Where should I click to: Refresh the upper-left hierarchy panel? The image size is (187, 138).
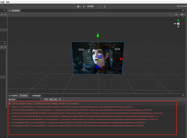click(5, 15)
